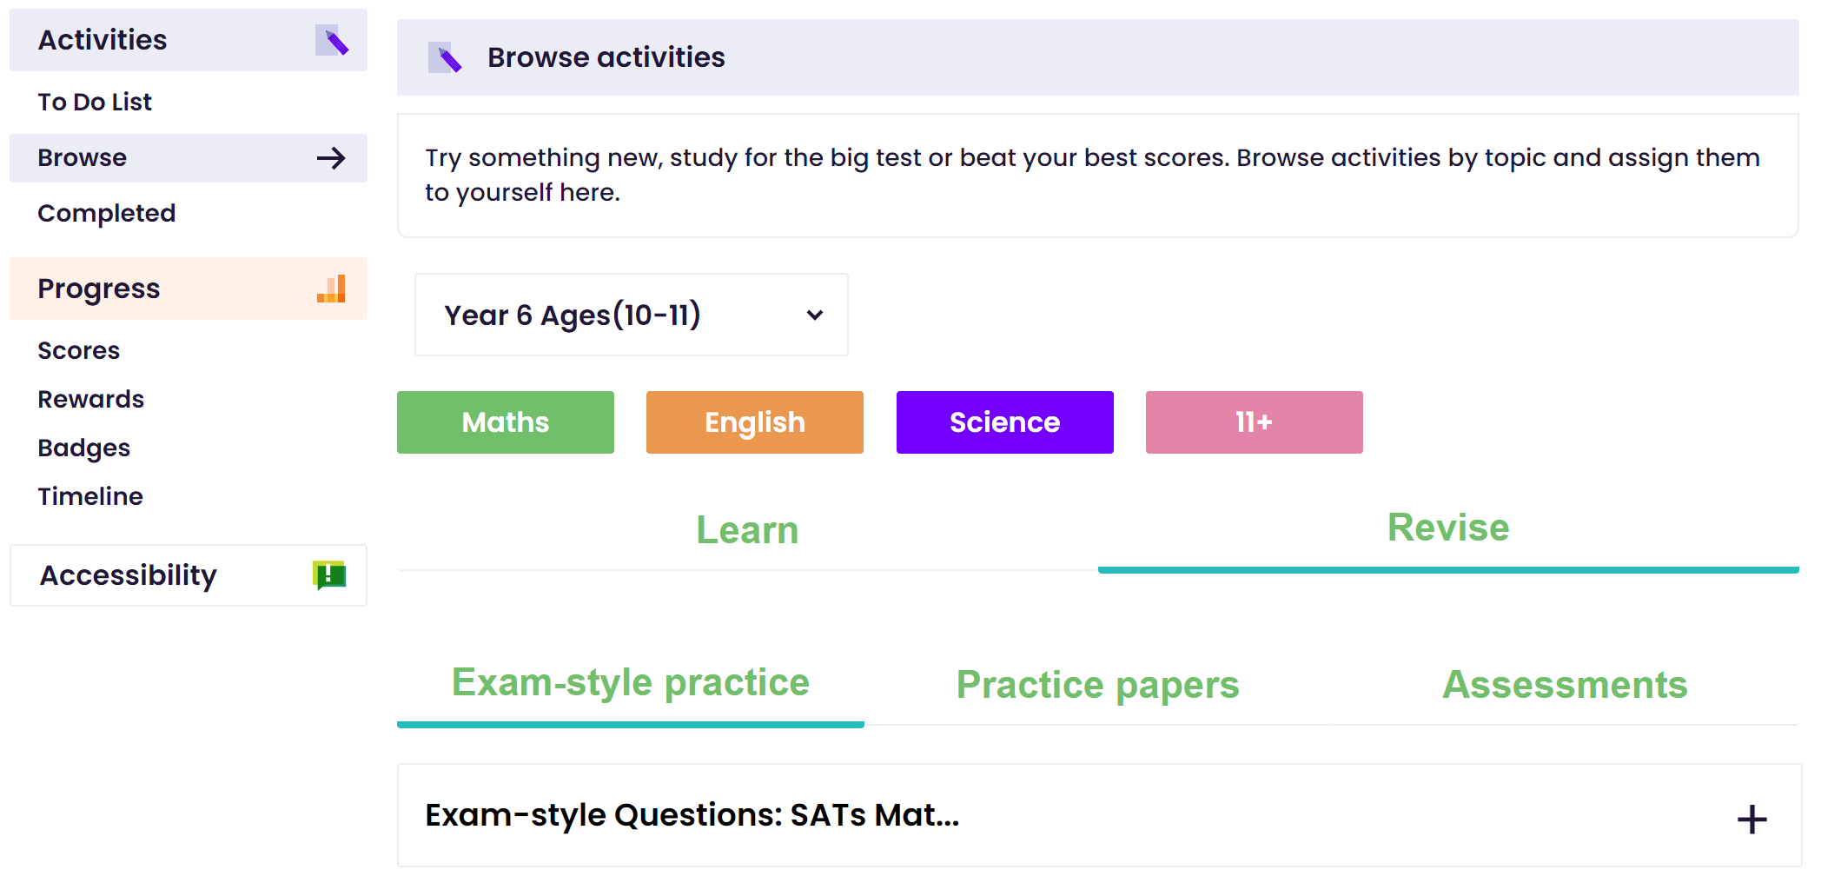The width and height of the screenshot is (1821, 883).
Task: Switch to the Learn tab
Action: point(747,530)
